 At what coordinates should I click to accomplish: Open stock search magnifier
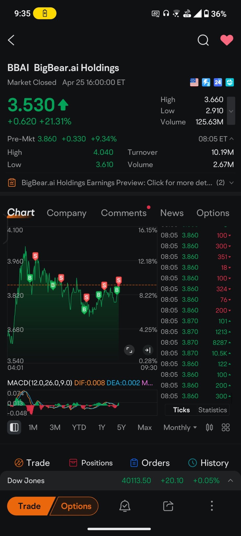pos(203,40)
